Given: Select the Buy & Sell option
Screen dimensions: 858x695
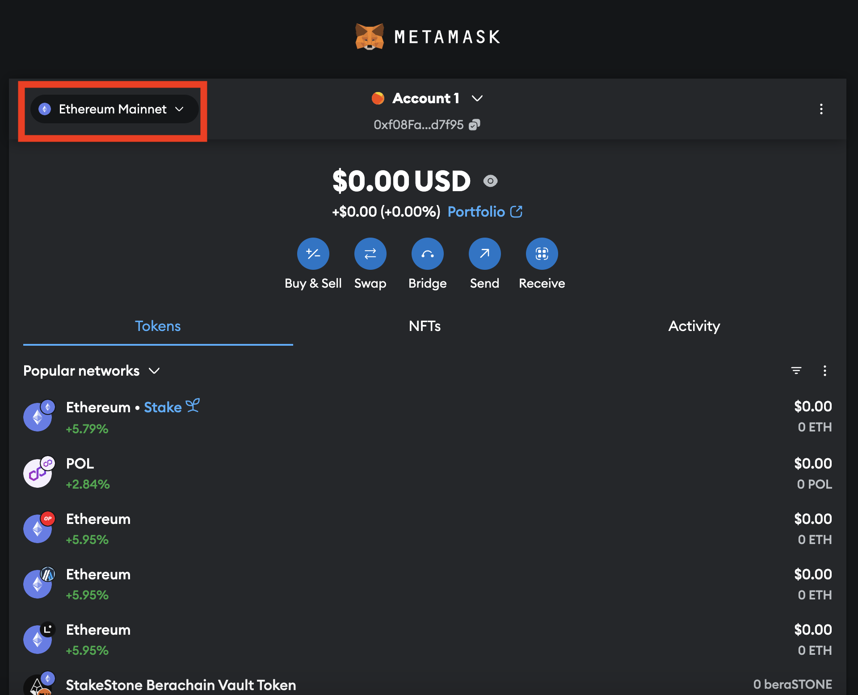Looking at the screenshot, I should 313,253.
